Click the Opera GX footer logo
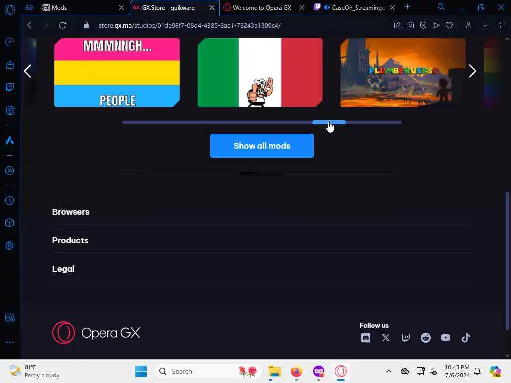 (96, 333)
